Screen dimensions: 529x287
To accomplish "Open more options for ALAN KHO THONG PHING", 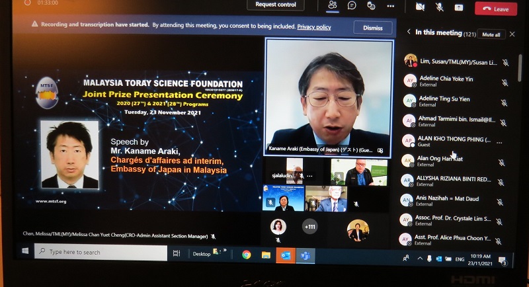I will pyautogui.click(x=499, y=143).
